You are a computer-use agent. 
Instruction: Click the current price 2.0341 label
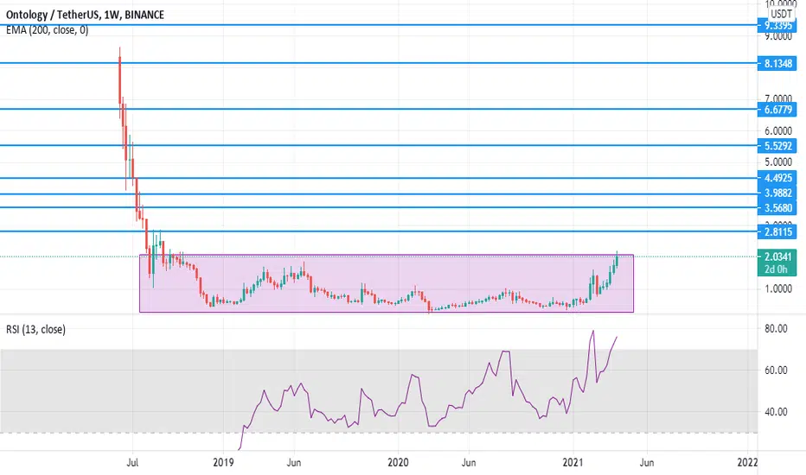(x=777, y=256)
